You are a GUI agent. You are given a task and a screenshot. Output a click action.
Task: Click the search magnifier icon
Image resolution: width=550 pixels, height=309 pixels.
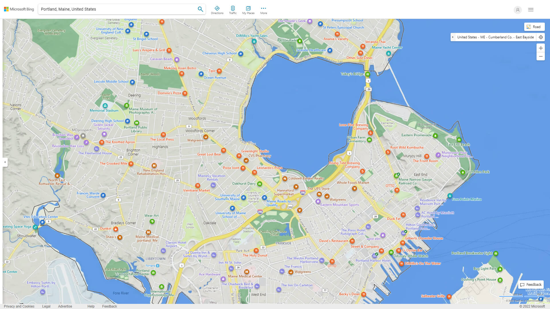click(201, 9)
